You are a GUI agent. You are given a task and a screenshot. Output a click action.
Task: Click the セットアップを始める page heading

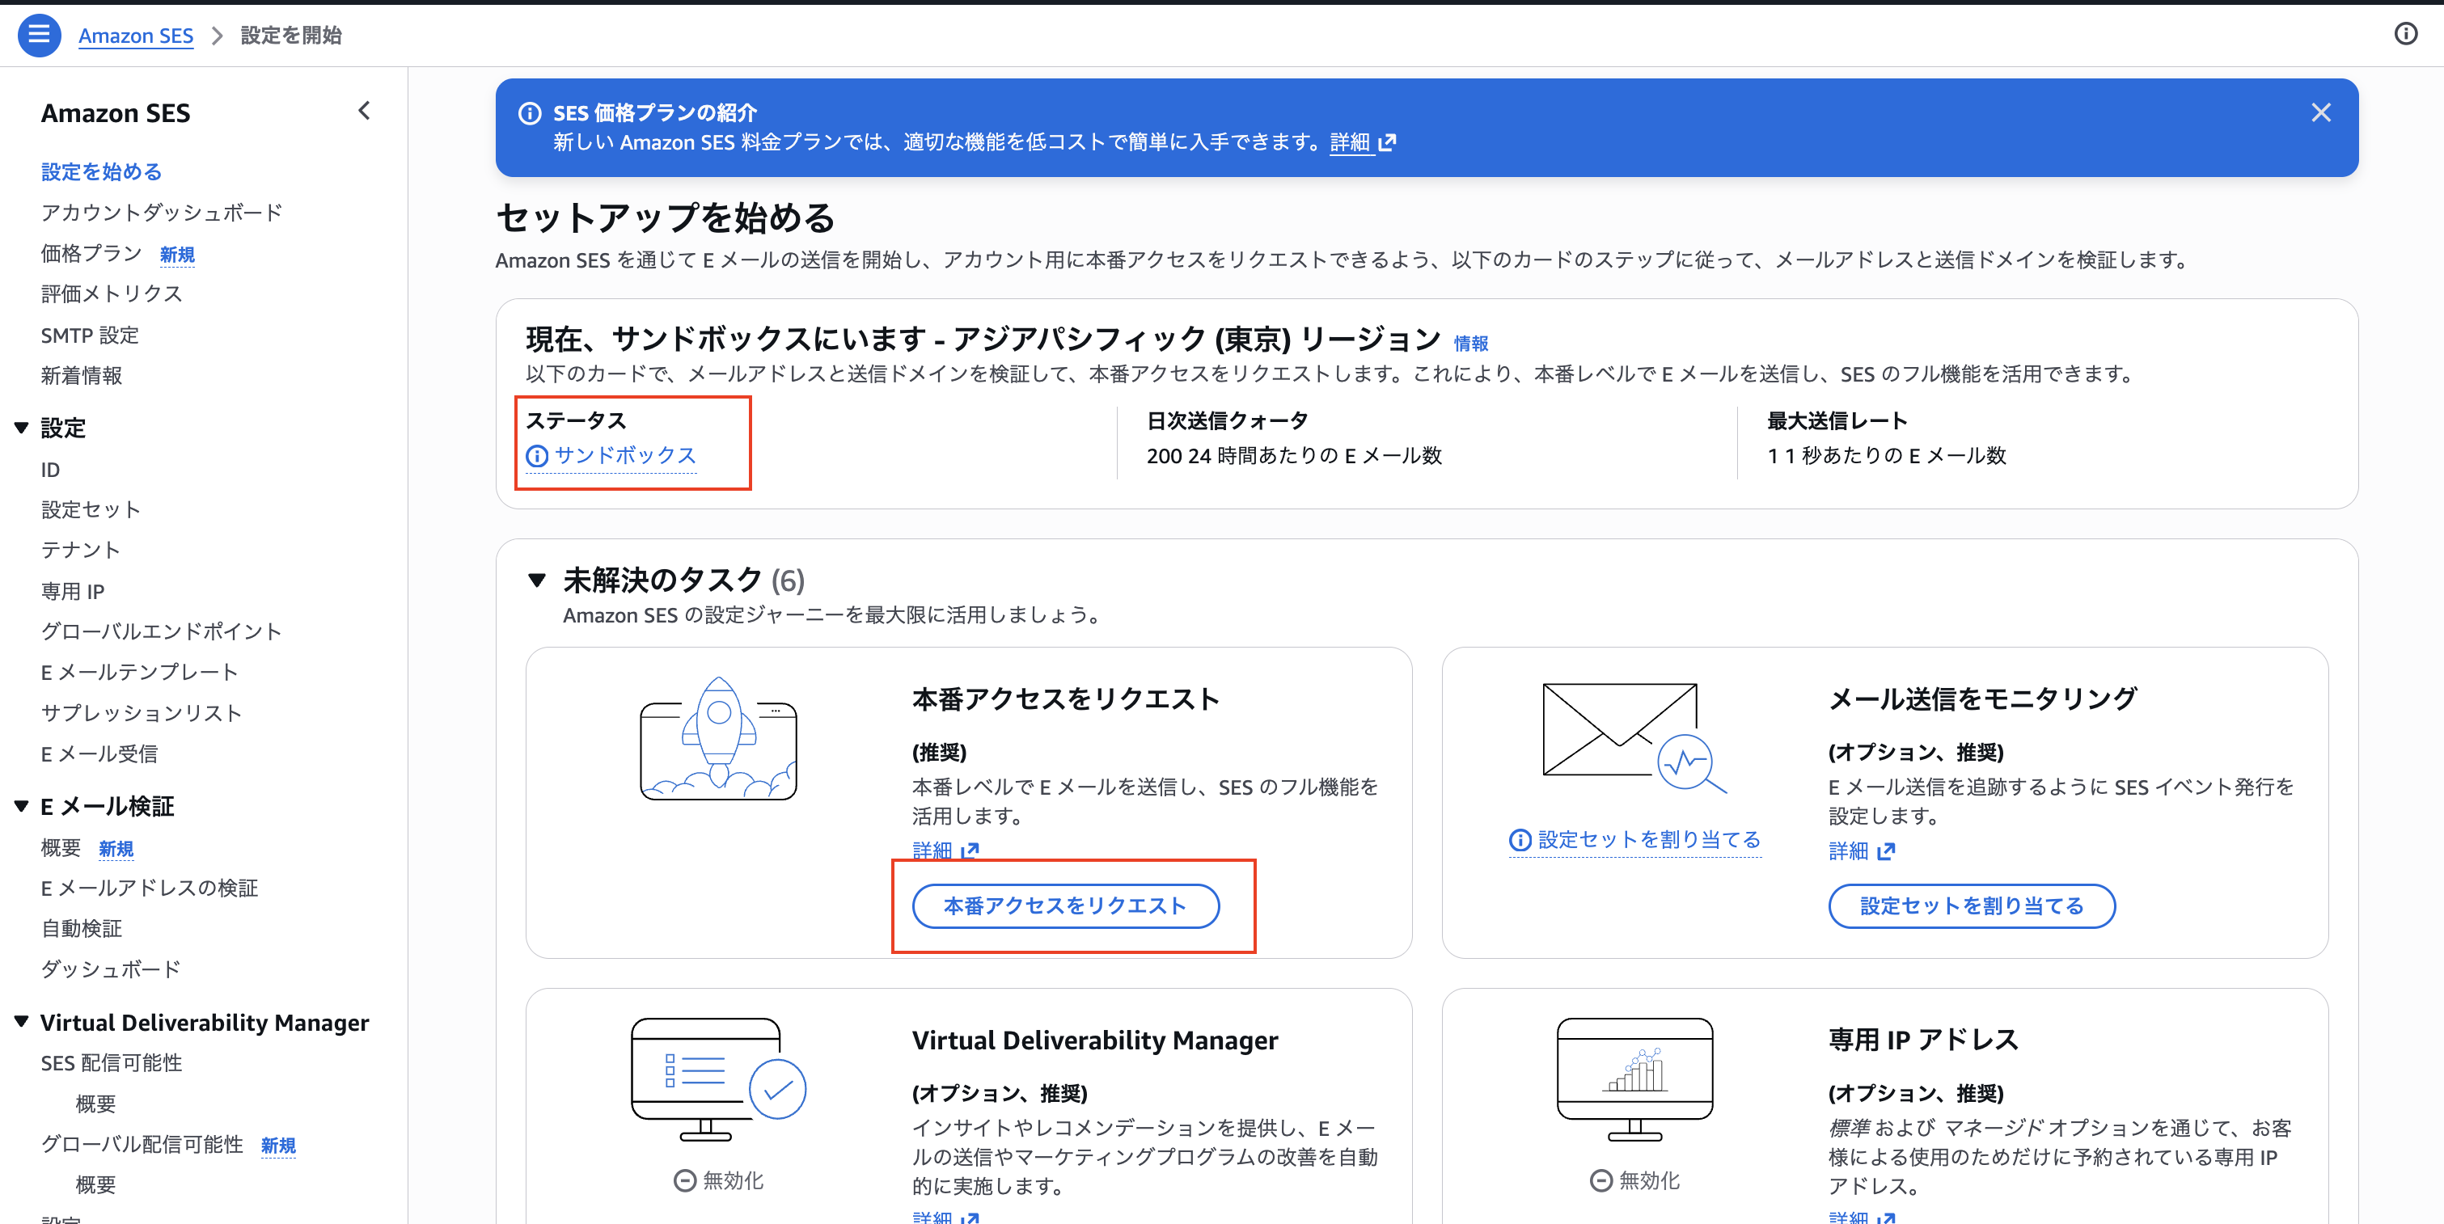coord(666,218)
